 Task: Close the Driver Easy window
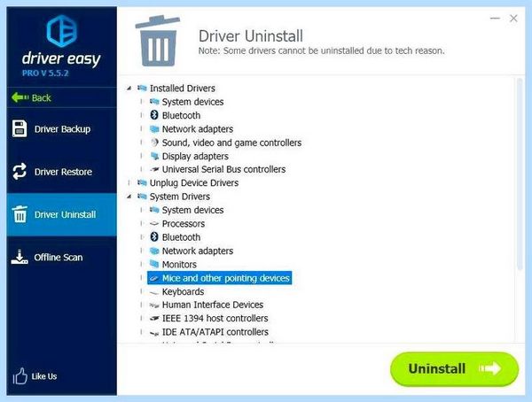click(x=513, y=18)
